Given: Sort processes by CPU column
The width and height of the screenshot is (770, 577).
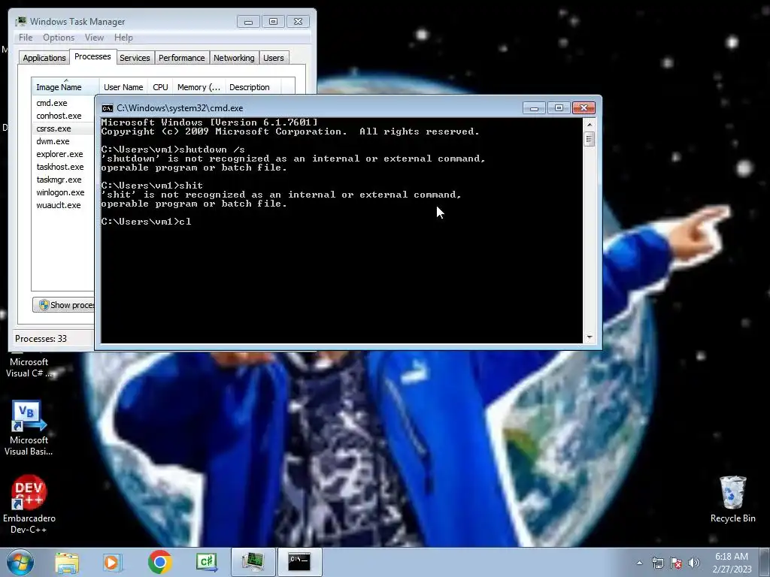Looking at the screenshot, I should [x=160, y=87].
